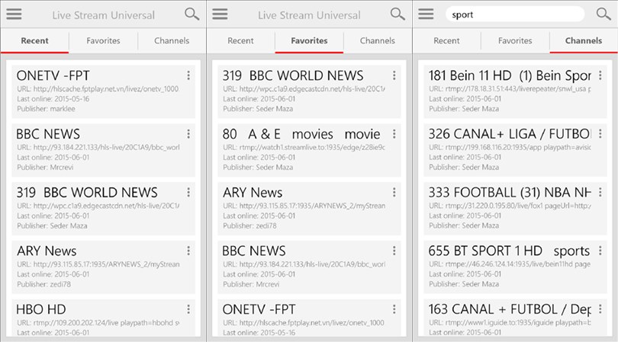
Task: Open more options for 333 FOOTBALL
Action: [600, 192]
